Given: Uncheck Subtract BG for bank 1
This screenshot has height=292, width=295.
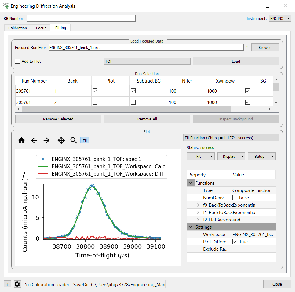Looking at the screenshot, I should [x=133, y=91].
